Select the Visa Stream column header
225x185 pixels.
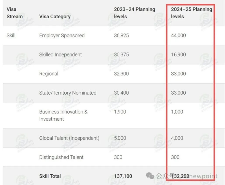click(15, 13)
